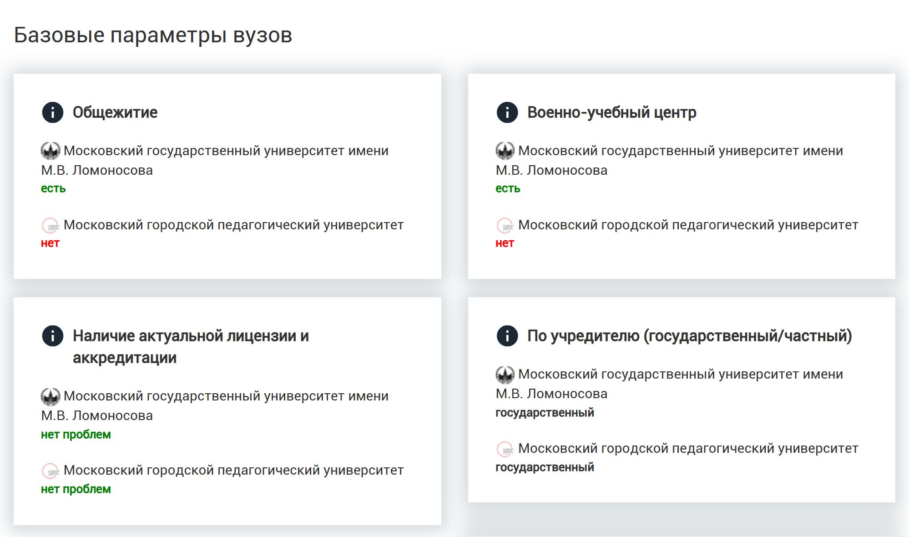Click green есть value in Военно-учебный центр card
This screenshot has width=909, height=537.
508,188
